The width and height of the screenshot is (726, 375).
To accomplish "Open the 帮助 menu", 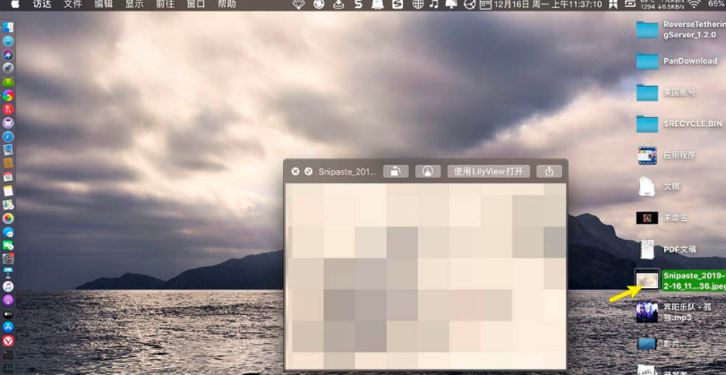I will coord(226,4).
